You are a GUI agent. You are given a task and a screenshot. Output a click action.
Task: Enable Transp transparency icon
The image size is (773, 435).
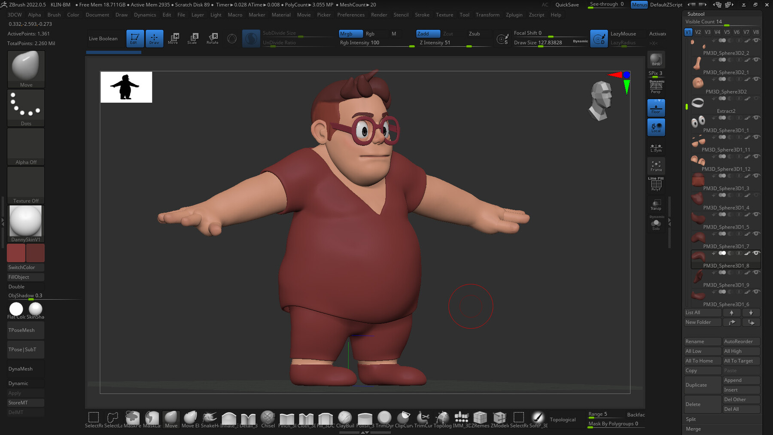[x=656, y=204]
